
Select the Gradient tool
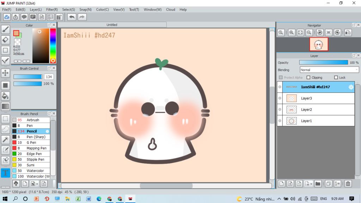pyautogui.click(x=5, y=106)
